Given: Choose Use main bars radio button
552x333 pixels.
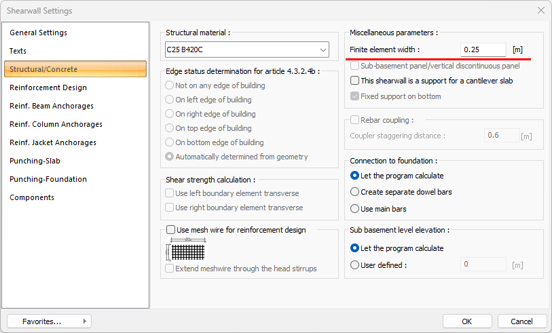Looking at the screenshot, I should point(355,209).
